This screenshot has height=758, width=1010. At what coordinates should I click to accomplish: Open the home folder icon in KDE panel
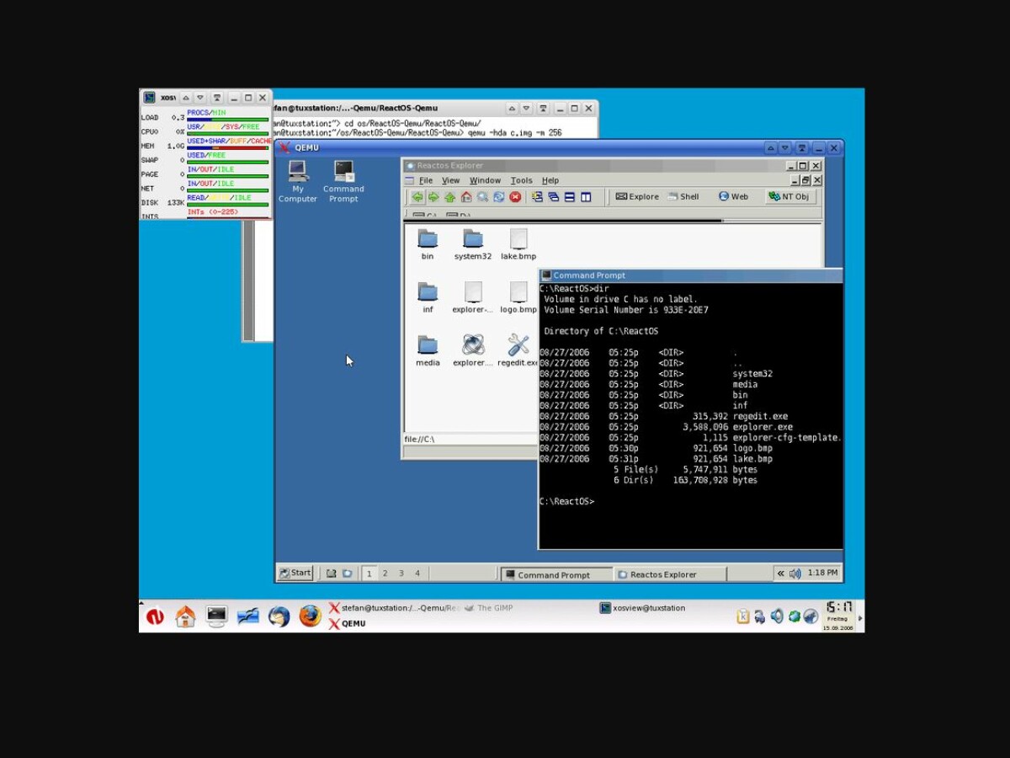point(185,617)
